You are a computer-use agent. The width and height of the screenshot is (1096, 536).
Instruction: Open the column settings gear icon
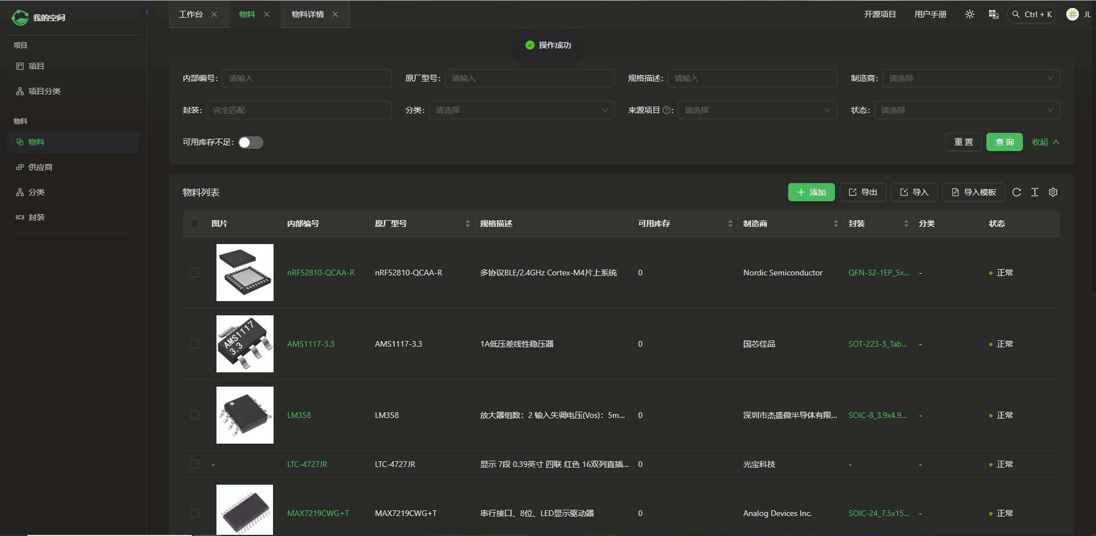pyautogui.click(x=1053, y=193)
